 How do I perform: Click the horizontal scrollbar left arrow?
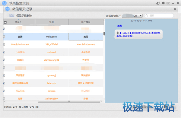pyautogui.click(x=5, y=101)
